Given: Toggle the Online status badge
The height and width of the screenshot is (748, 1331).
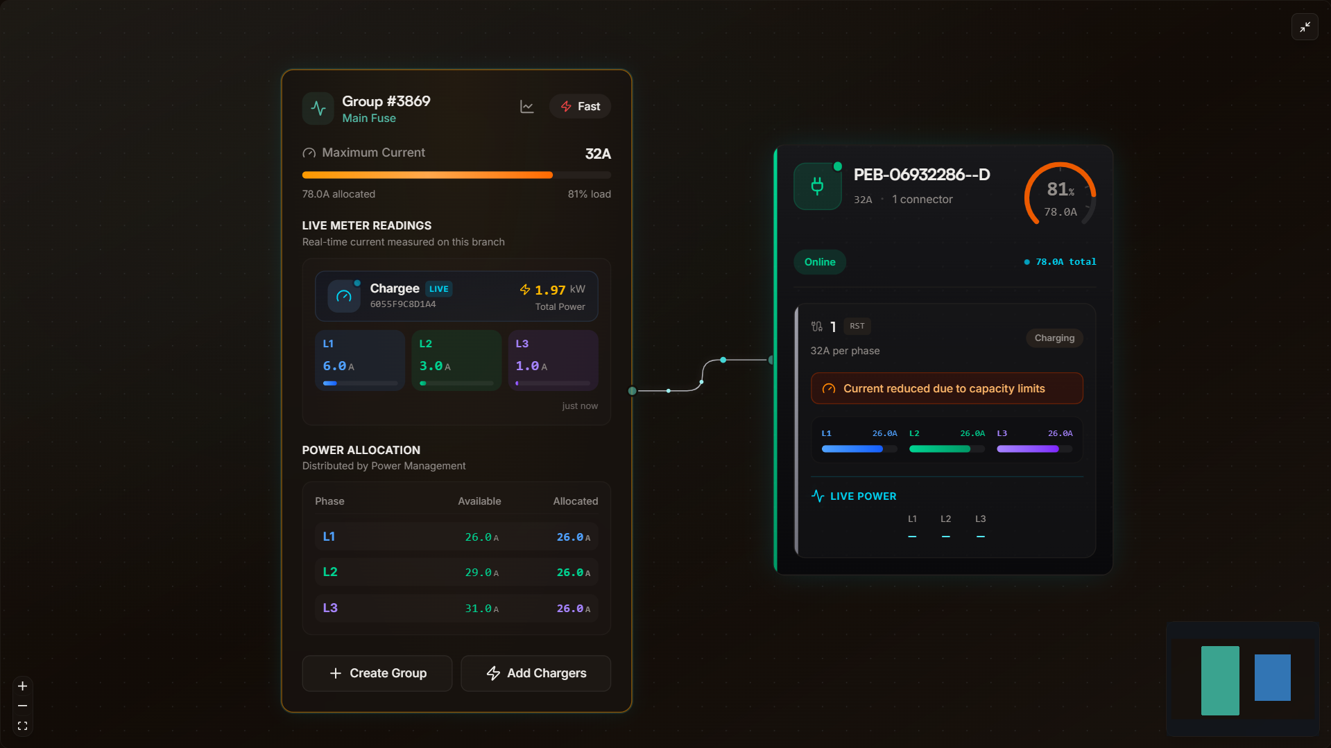Looking at the screenshot, I should pos(819,262).
